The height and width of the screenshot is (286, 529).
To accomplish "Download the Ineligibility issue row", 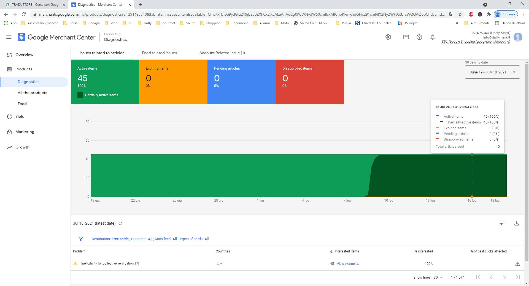I will (517, 264).
